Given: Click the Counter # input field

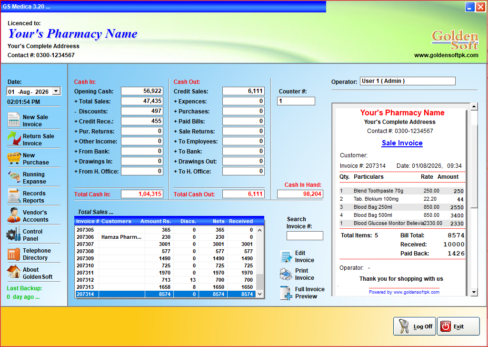Looking at the screenshot, I should pyautogui.click(x=296, y=101).
